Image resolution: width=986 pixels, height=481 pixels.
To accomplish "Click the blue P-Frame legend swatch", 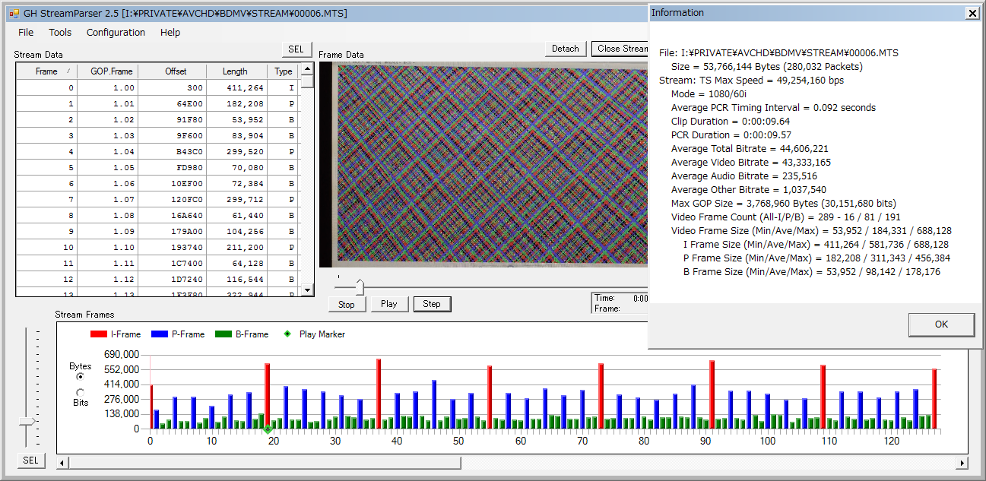I will (158, 334).
